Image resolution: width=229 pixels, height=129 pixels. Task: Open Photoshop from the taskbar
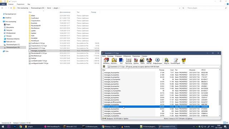pos(15,126)
